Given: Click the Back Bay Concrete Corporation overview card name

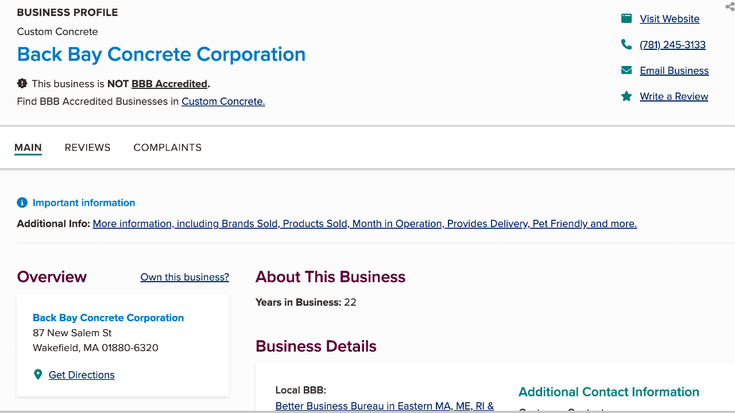Looking at the screenshot, I should (x=109, y=318).
